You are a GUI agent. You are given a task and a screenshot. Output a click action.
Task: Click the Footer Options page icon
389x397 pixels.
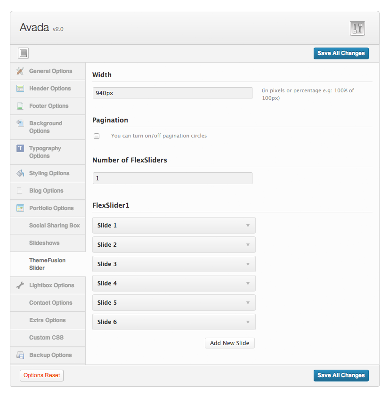(x=20, y=106)
